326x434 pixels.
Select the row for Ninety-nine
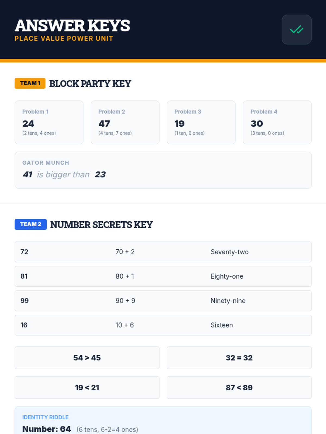pos(163,301)
